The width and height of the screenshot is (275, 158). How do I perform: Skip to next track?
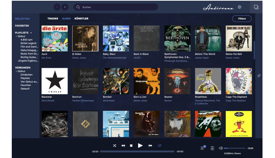pos(150,146)
